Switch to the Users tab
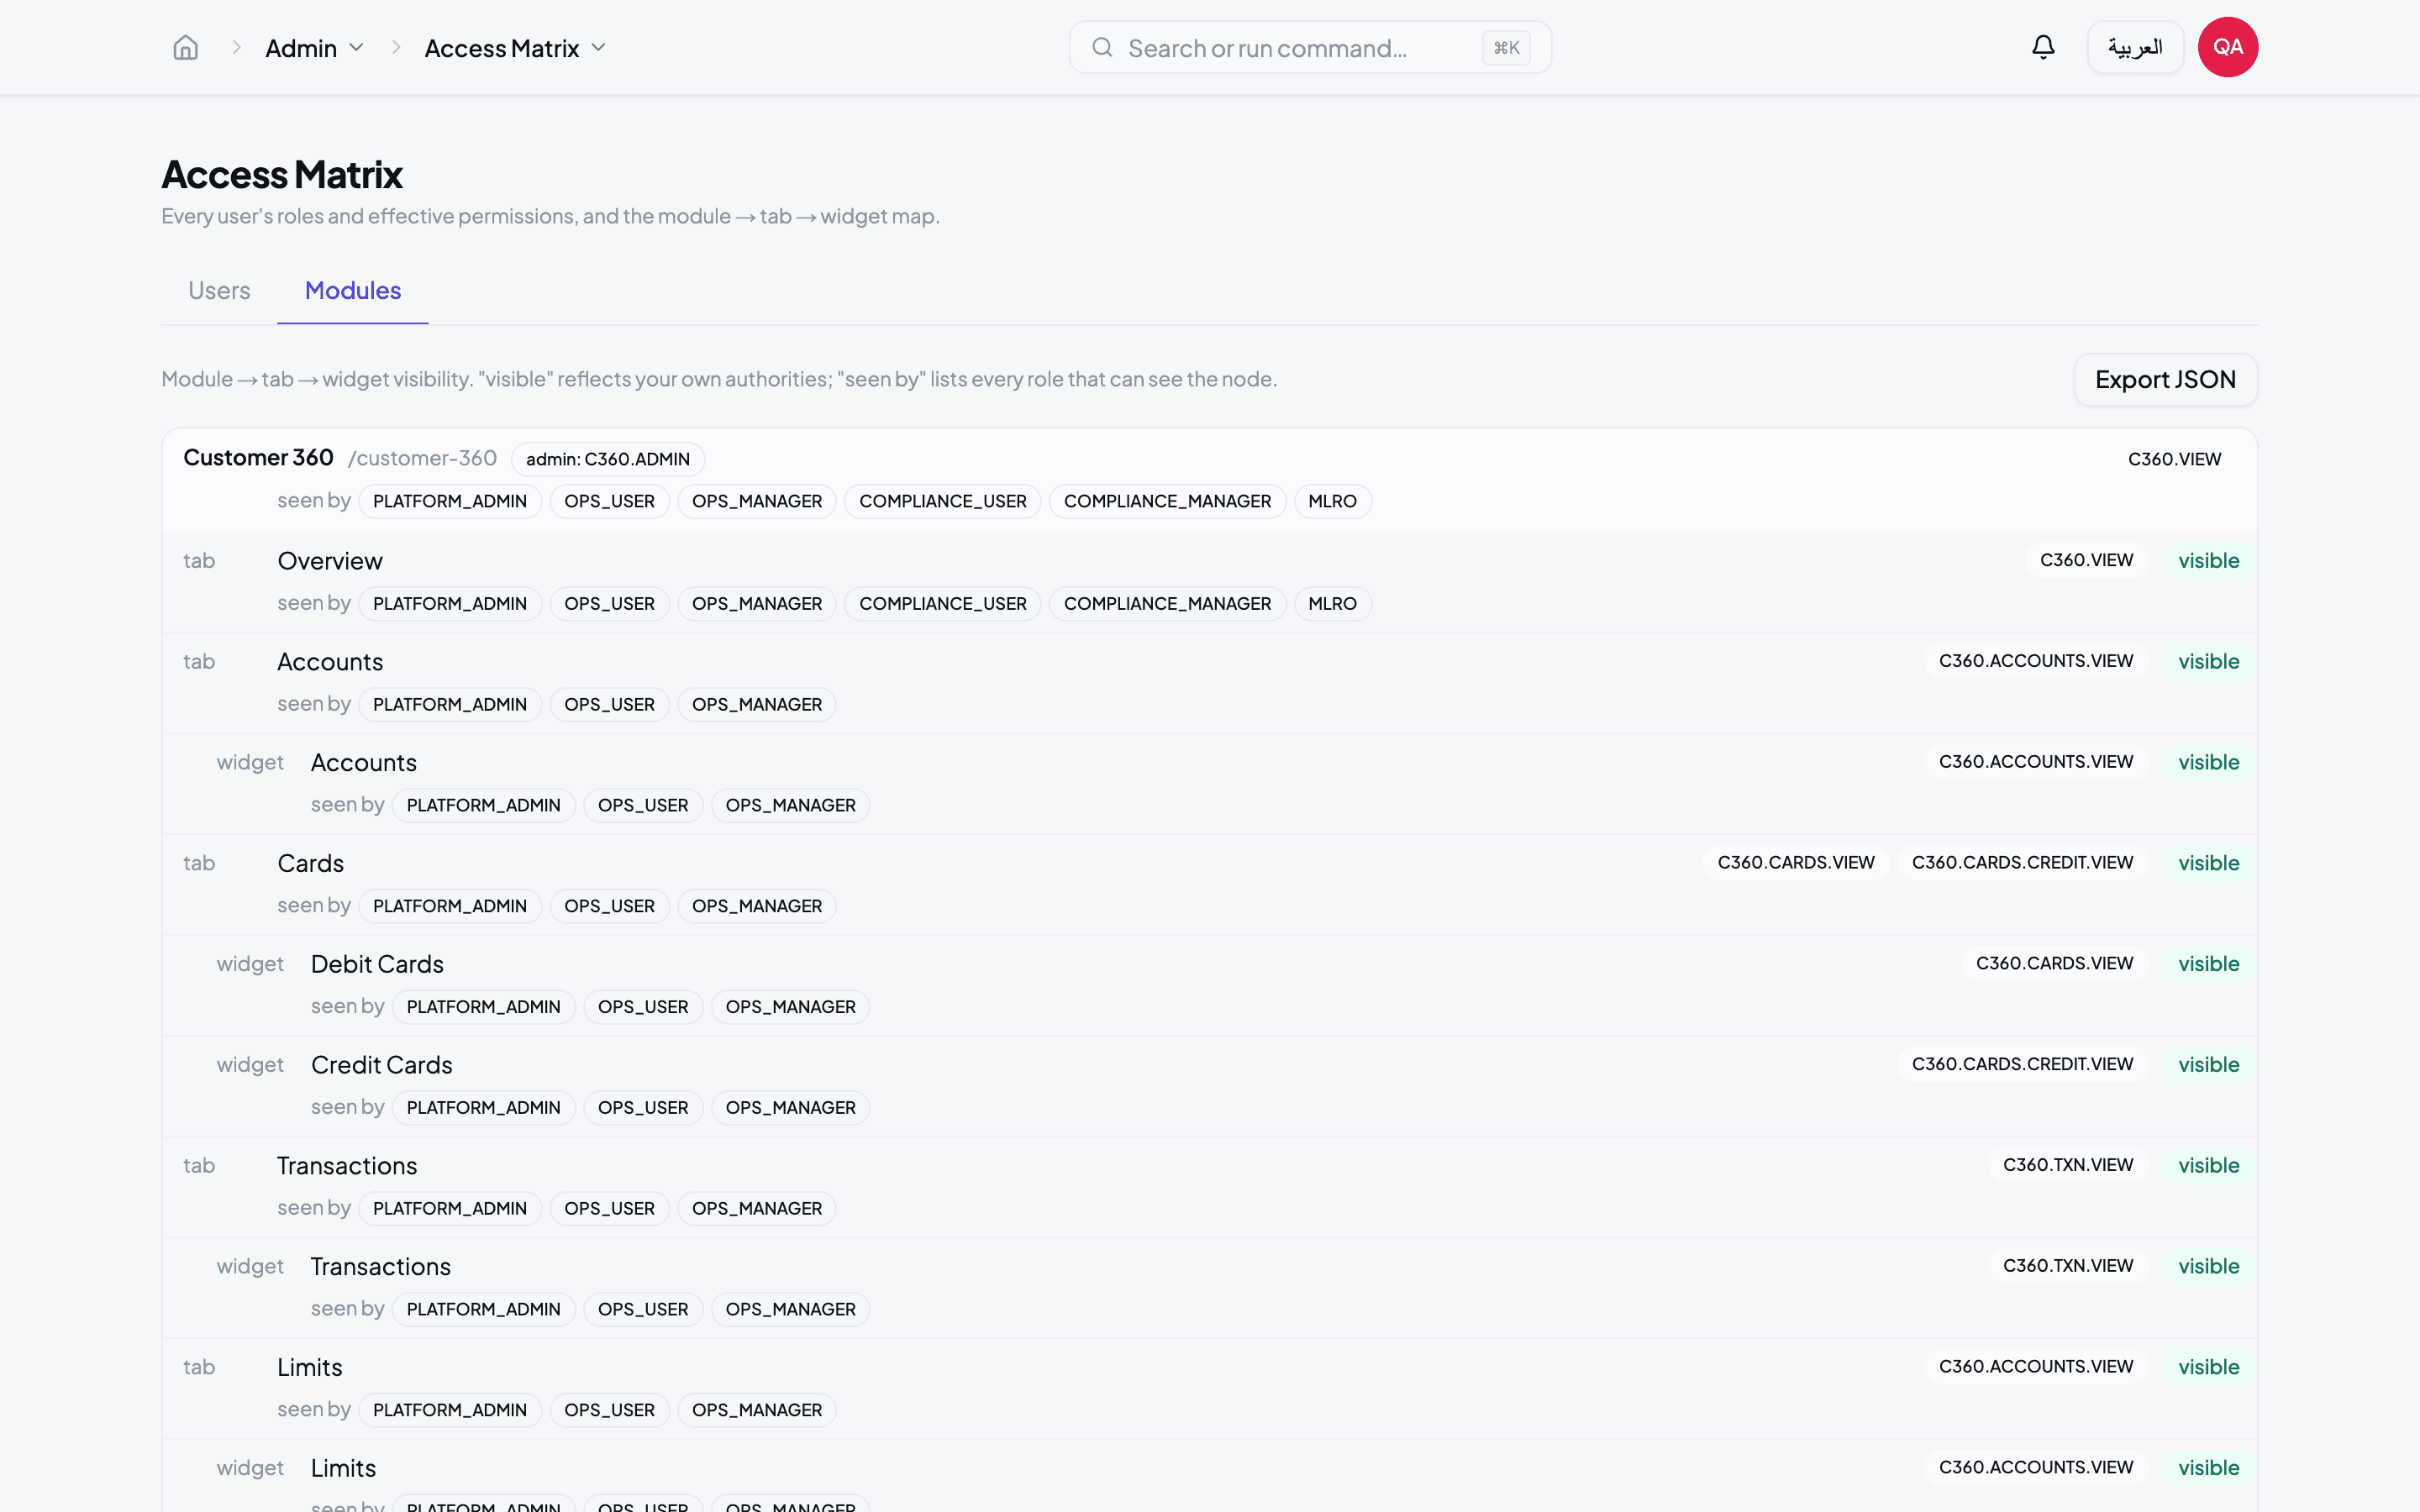 pyautogui.click(x=219, y=290)
